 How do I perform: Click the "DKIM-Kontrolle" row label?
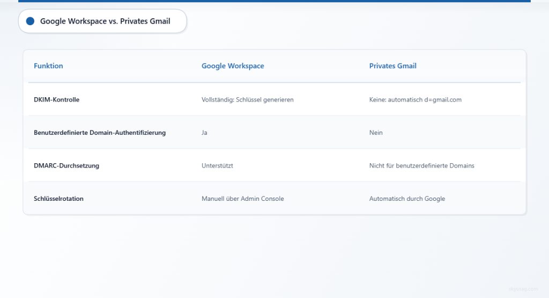coord(56,99)
